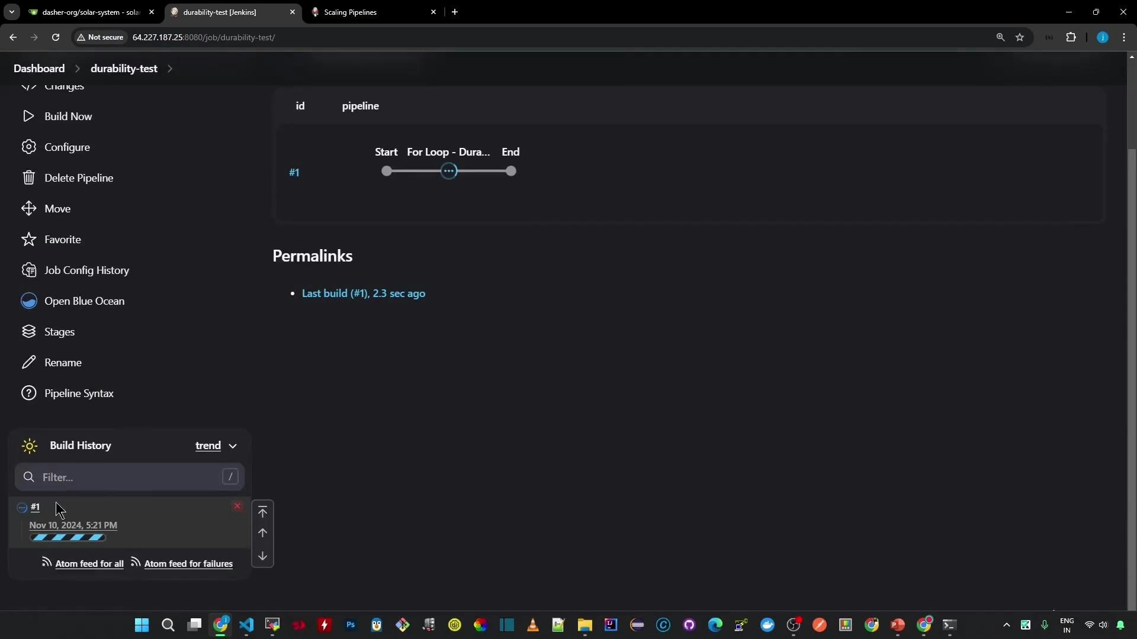This screenshot has height=639, width=1137.
Task: Switch to the dasher-org/solar-system browser tab
Action: click(90, 12)
